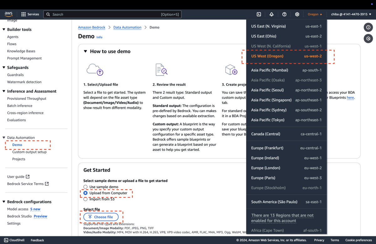This screenshot has height=244, width=376.
Task: Open the CloudShell terminal icon in top bar
Action: pos(259,14)
